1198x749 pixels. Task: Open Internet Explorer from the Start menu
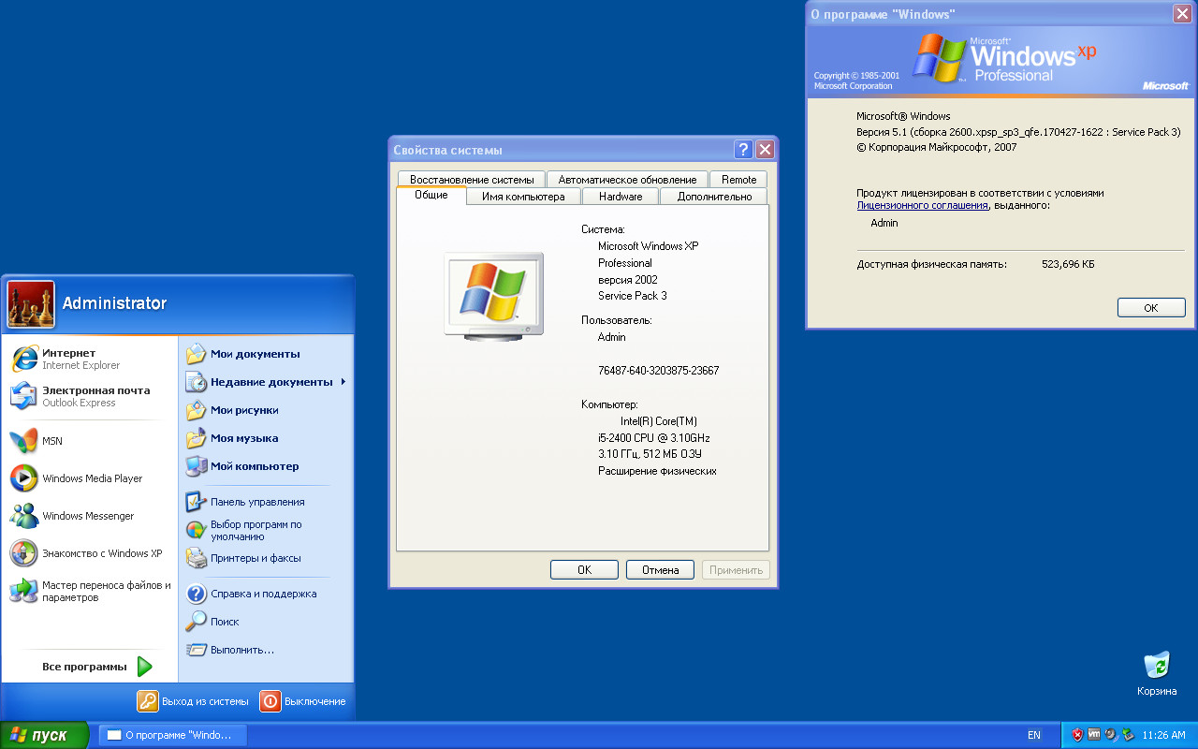click(x=89, y=359)
